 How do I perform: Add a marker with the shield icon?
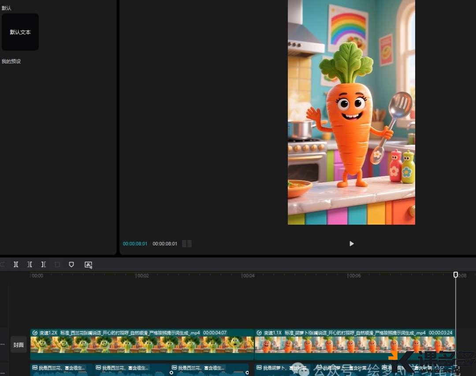click(x=71, y=264)
